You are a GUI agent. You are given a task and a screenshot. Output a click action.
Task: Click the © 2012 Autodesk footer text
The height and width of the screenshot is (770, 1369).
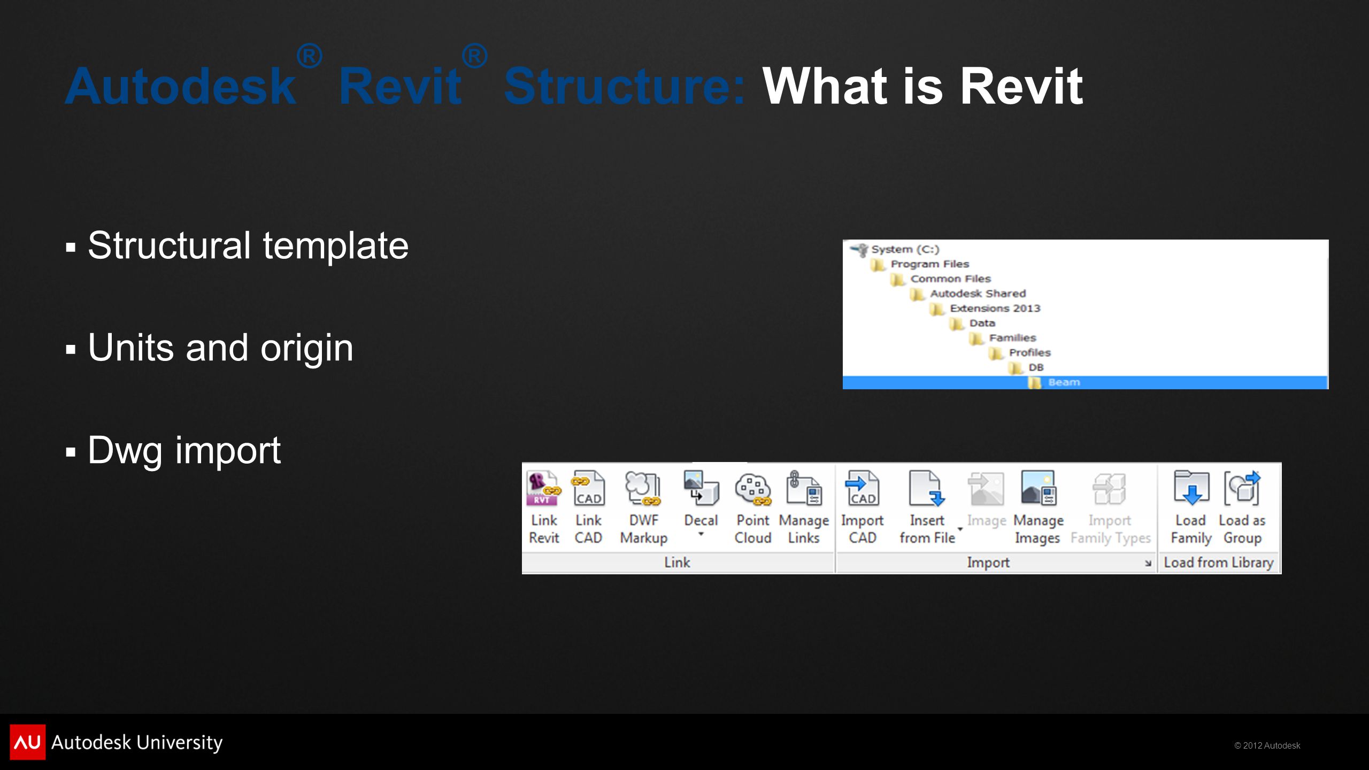pyautogui.click(x=1267, y=745)
